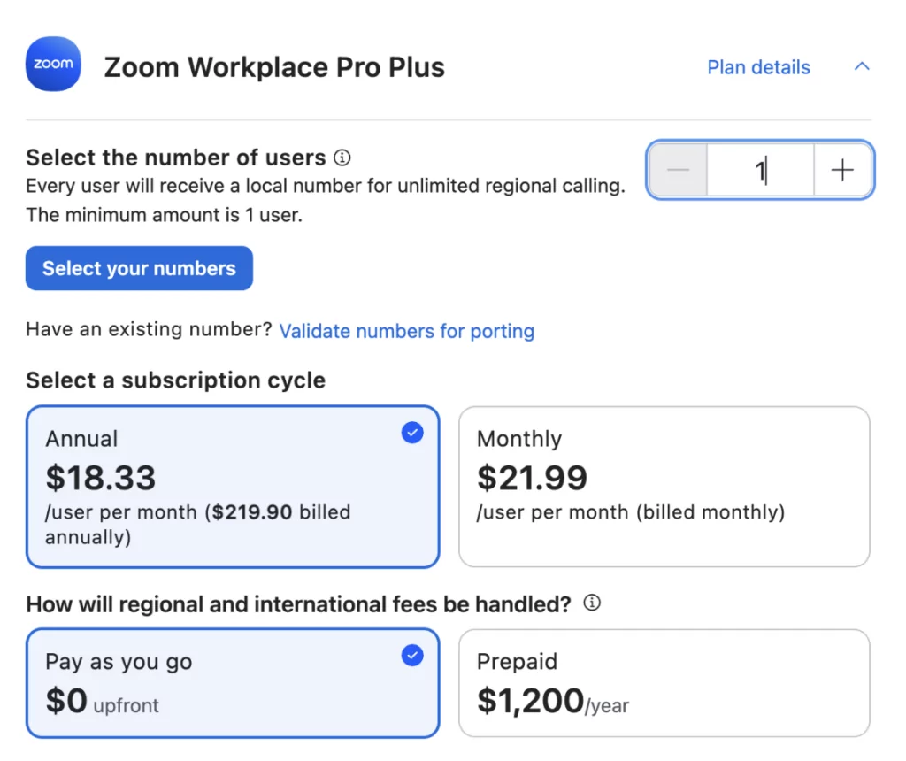Select the Annual subscription cycle
This screenshot has width=906, height=761.
click(x=233, y=487)
